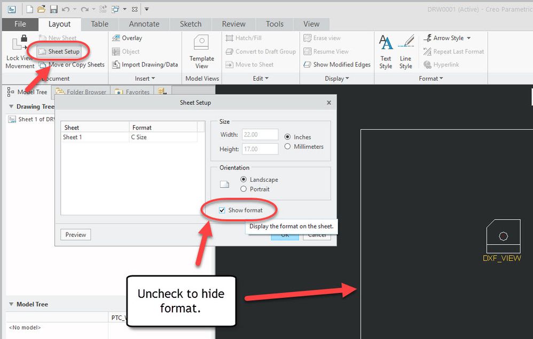
Task: Redo the last undone action
Action: click(84, 10)
